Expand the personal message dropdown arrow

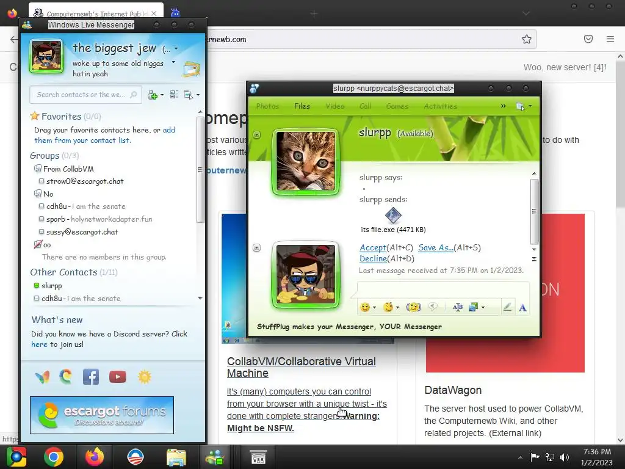173,62
